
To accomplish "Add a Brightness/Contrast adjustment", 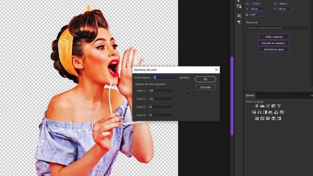I will [256, 106].
